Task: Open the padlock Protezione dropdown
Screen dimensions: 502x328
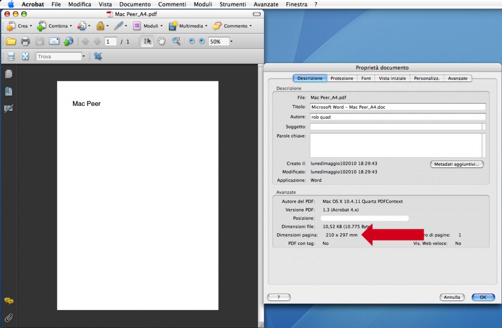Action: [103, 26]
